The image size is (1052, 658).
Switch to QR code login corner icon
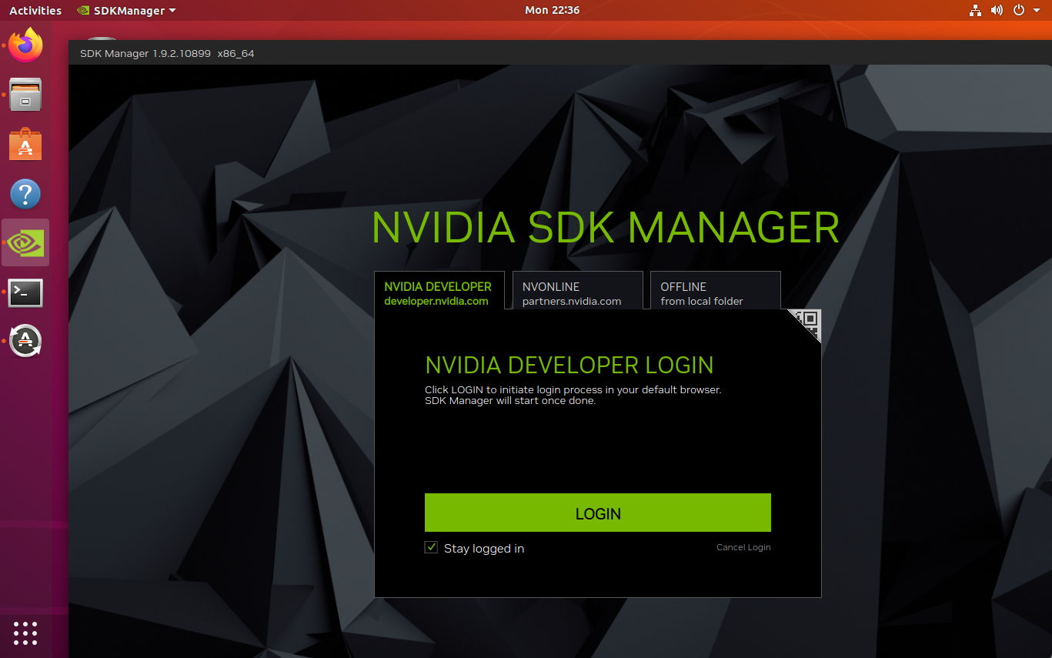(808, 322)
